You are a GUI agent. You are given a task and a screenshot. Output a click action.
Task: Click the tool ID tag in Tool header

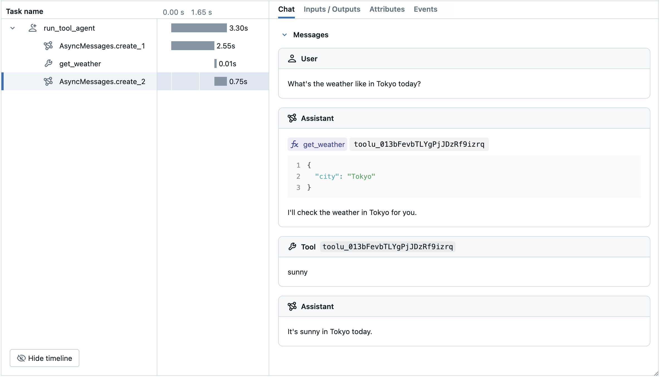[388, 246]
